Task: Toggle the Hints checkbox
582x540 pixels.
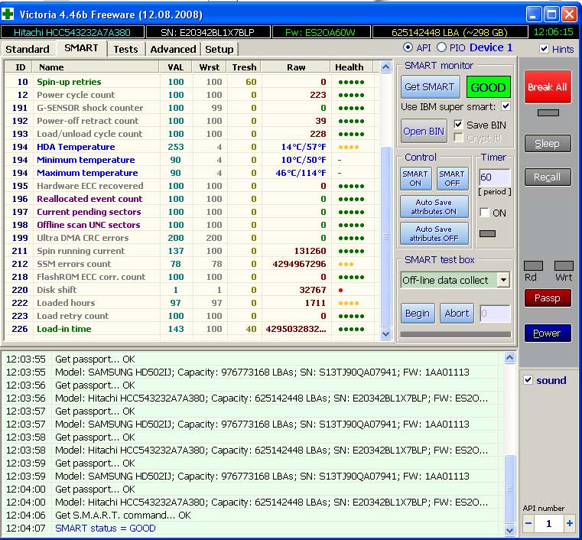Action: tap(544, 49)
